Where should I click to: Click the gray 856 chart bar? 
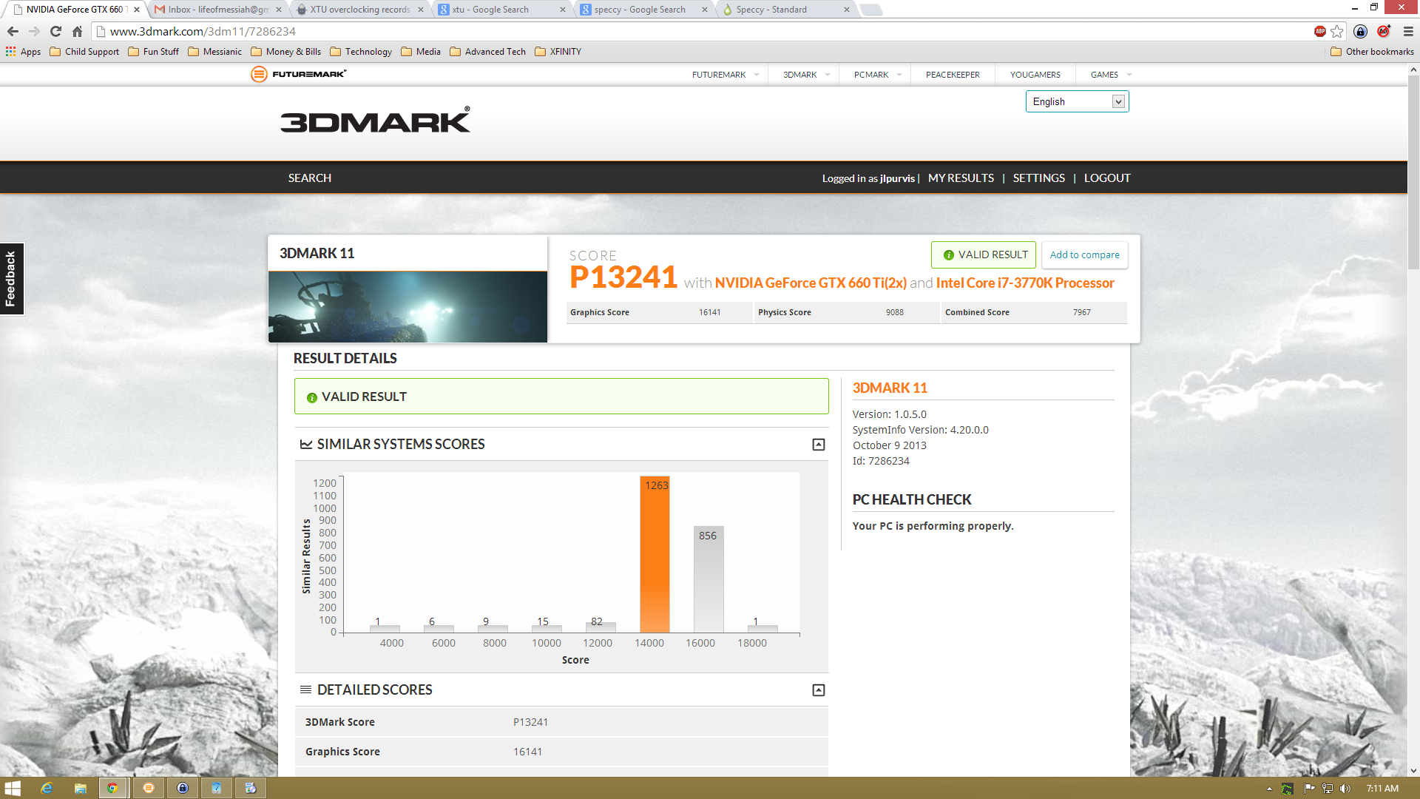(709, 579)
